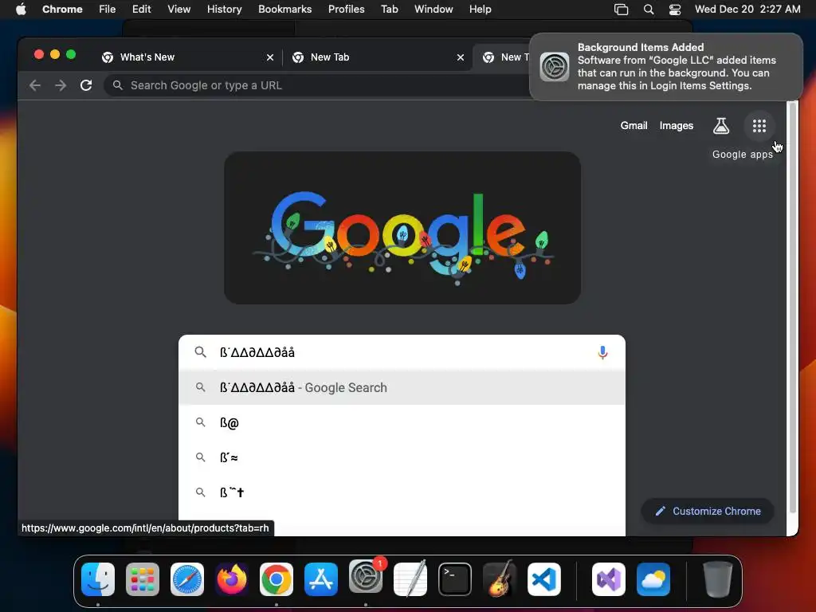The height and width of the screenshot is (612, 816).
Task: Open the Help menu
Action: point(480,10)
